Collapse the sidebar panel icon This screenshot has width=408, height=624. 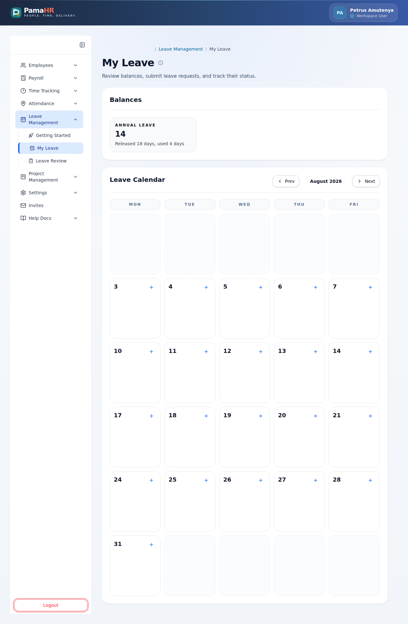[x=82, y=45]
